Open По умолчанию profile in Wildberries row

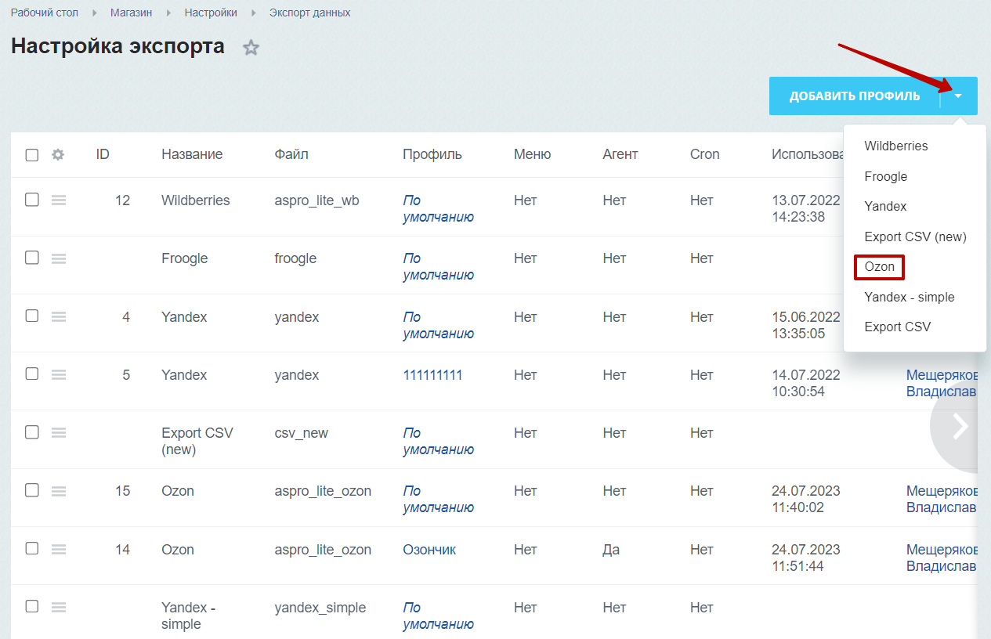(x=438, y=209)
